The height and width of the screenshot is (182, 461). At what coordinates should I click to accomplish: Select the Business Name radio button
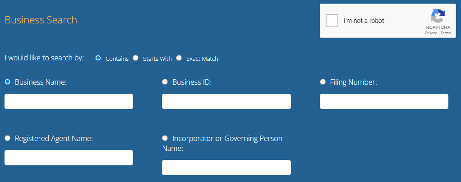[7, 82]
